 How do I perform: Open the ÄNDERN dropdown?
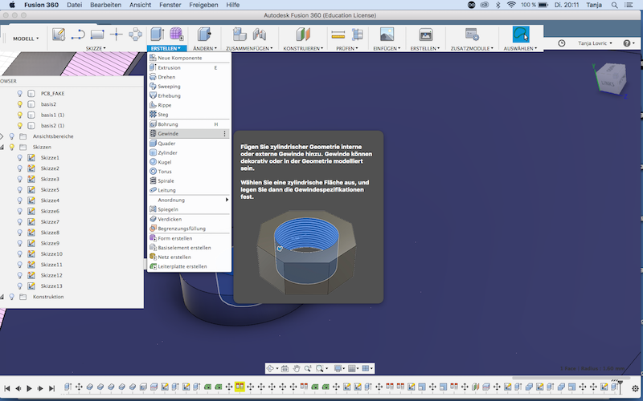[x=205, y=48]
